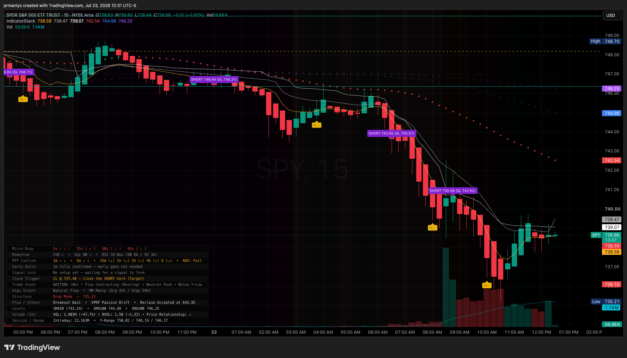Click the CL marker near 05:00 PM
This screenshot has height=358, width=627.
(x=23, y=99)
